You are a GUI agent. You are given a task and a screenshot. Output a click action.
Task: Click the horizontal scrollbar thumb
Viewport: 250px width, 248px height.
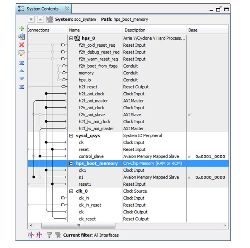tap(78, 225)
